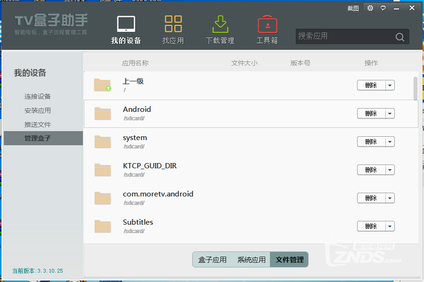Screen dimensions: 424x282
Task: Open the feedback speech bubble icon
Action: click(383, 8)
